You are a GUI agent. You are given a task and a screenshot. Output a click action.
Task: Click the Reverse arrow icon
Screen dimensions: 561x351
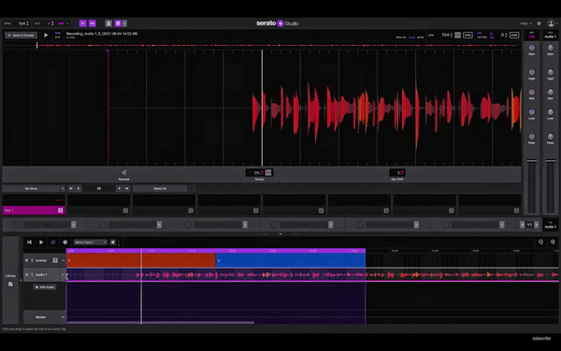tap(123, 172)
